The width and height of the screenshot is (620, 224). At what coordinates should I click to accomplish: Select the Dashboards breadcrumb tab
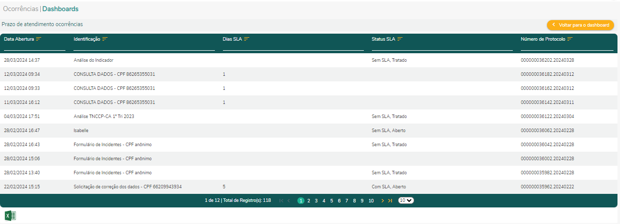click(x=60, y=9)
